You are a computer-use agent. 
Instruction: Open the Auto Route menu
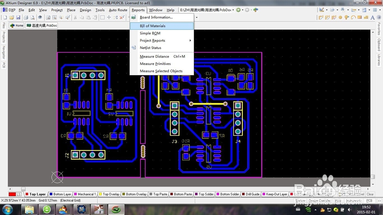(x=118, y=10)
